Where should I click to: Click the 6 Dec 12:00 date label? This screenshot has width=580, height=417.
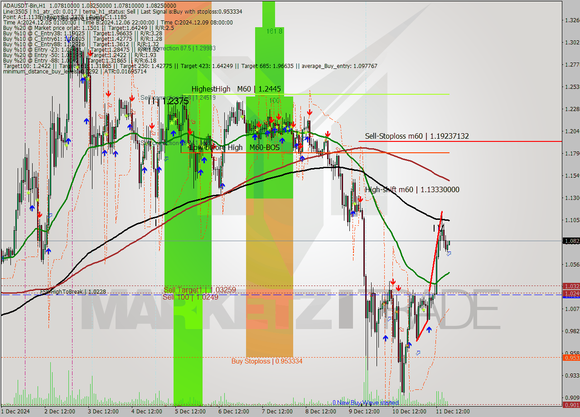coord(234,412)
